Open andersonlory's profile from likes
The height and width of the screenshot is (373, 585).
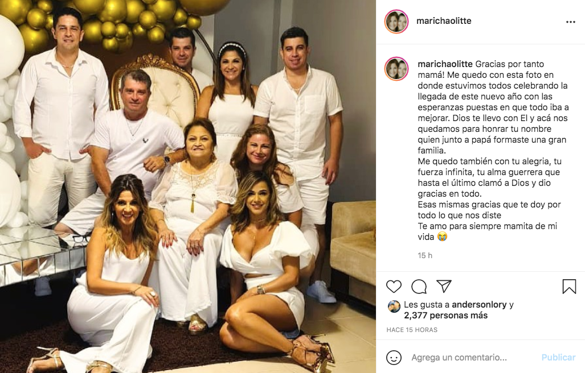pos(479,305)
